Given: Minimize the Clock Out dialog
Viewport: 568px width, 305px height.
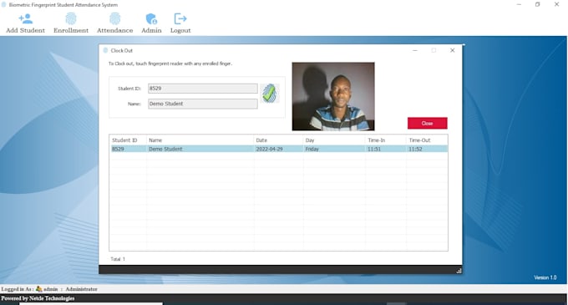Looking at the screenshot, I should click(x=415, y=50).
